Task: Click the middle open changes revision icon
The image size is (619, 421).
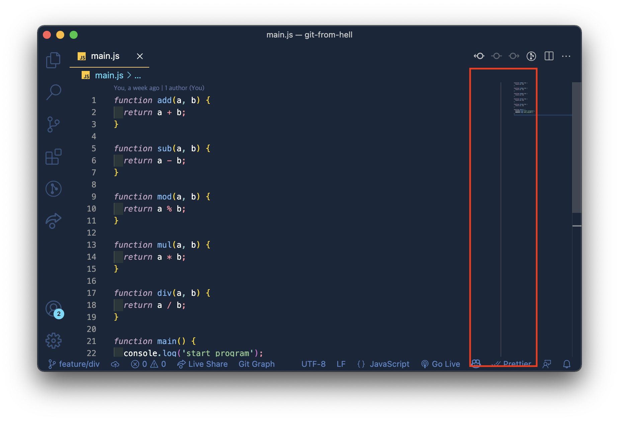Action: click(x=497, y=56)
